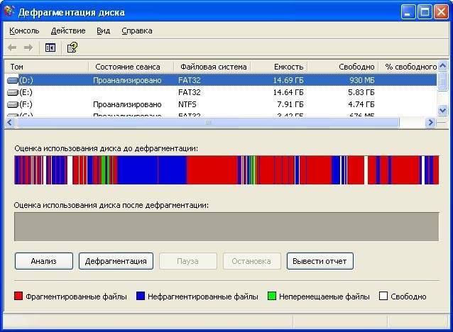
Task: Click the Вывести отчет button
Action: [x=320, y=261]
